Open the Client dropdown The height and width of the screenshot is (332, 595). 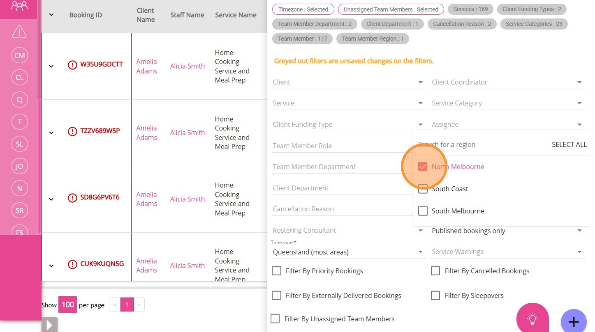[348, 82]
